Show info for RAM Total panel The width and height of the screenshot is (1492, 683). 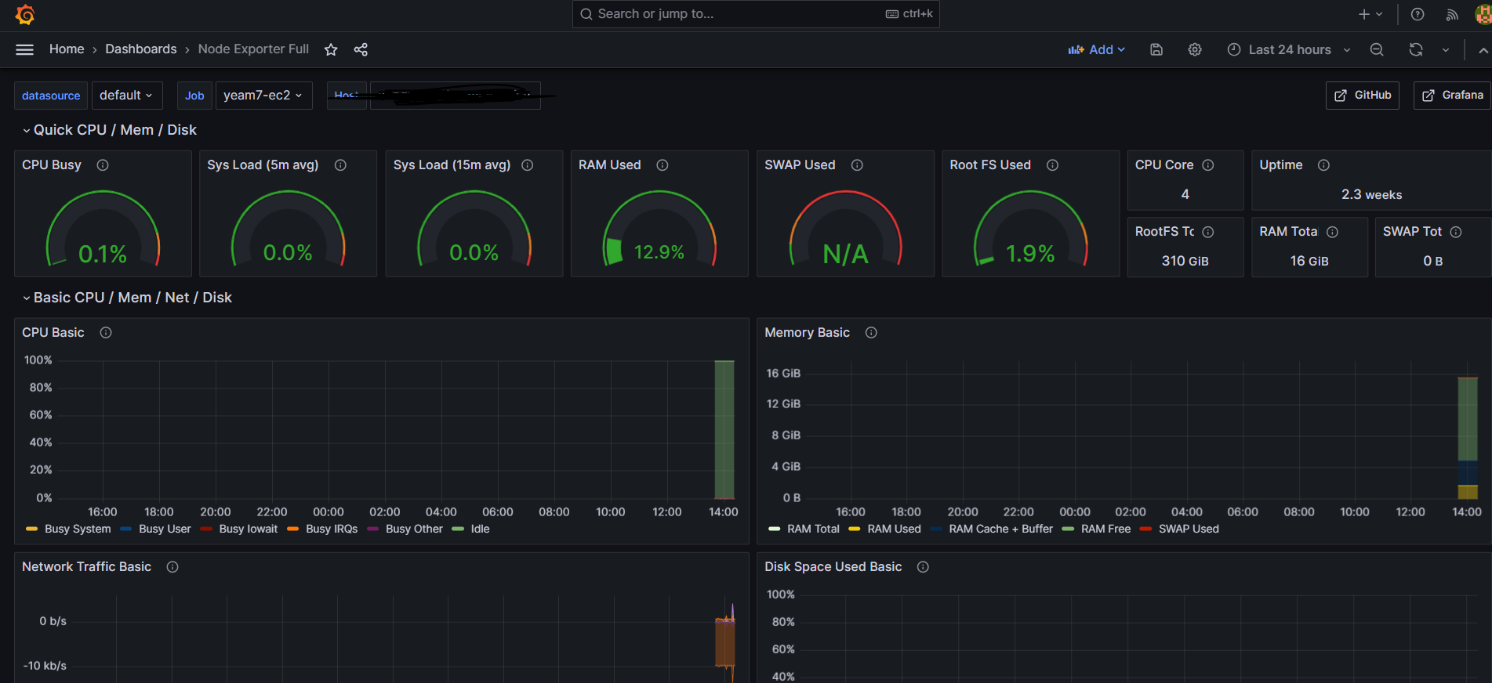[x=1332, y=232]
